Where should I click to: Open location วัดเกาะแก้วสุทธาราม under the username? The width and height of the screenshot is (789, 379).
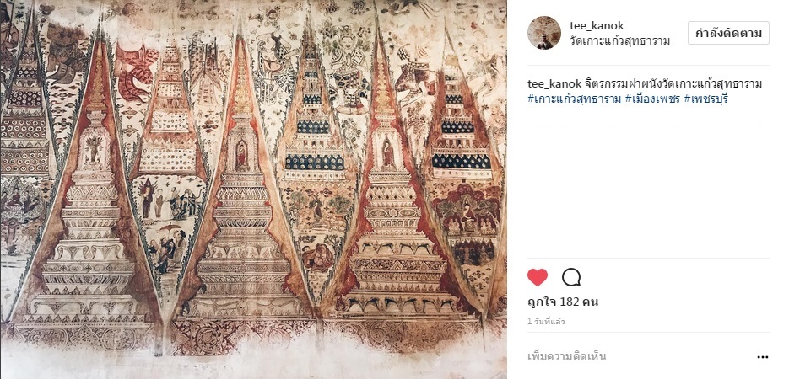(620, 41)
